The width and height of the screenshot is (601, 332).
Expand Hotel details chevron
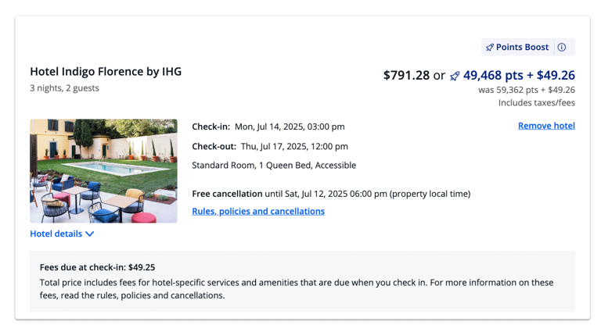[x=90, y=234]
